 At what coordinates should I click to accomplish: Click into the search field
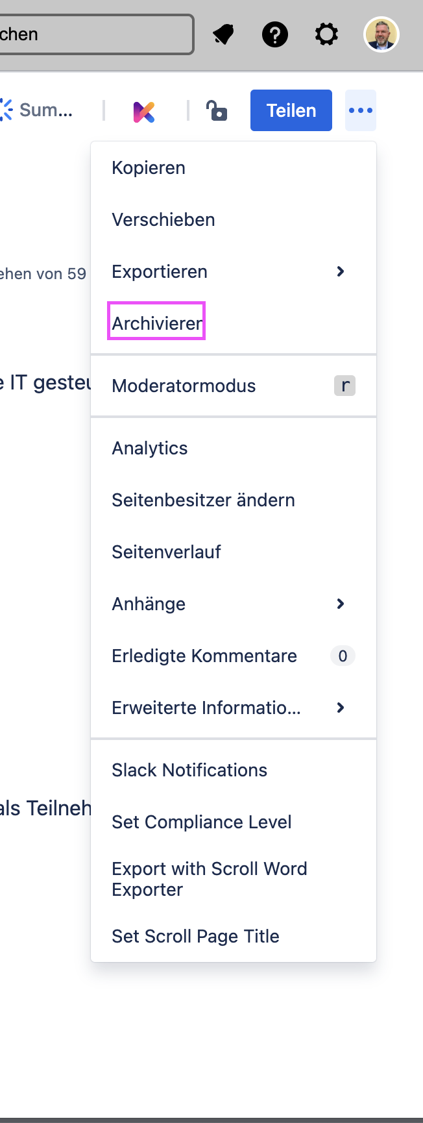tap(96, 34)
